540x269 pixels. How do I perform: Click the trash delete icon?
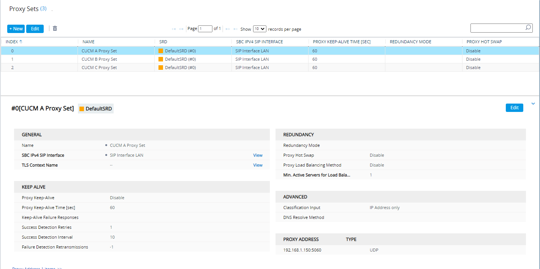[55, 28]
